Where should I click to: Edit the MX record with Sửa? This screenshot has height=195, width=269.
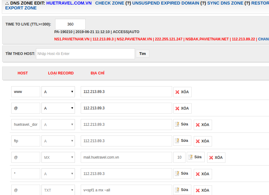coord(196,157)
